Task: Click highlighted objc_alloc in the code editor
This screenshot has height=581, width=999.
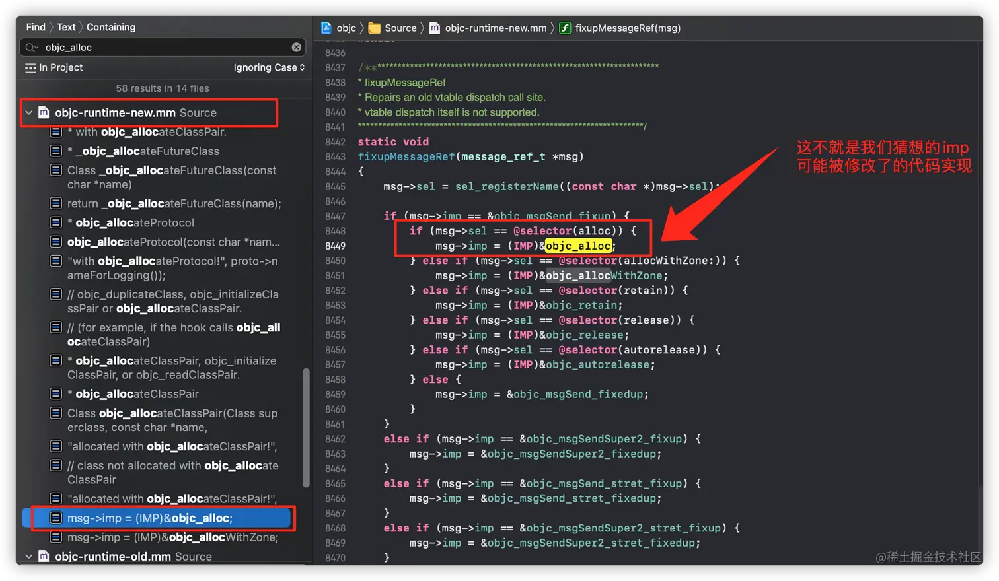Action: click(578, 246)
